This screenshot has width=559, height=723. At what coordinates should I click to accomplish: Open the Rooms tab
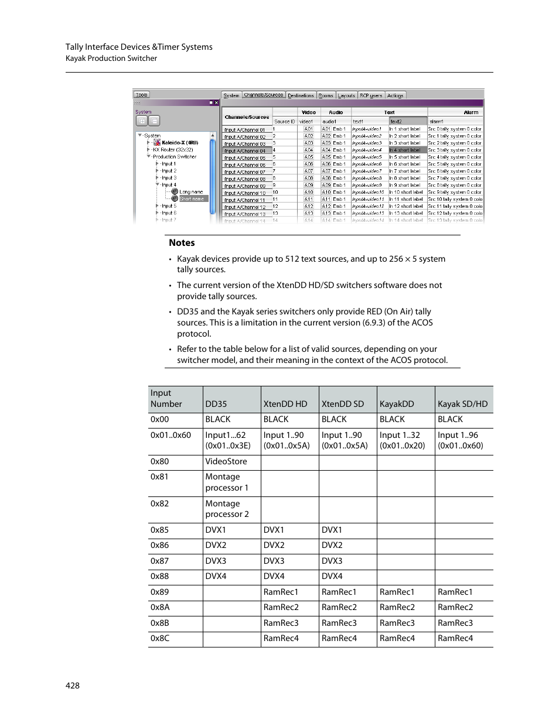pyautogui.click(x=326, y=95)
